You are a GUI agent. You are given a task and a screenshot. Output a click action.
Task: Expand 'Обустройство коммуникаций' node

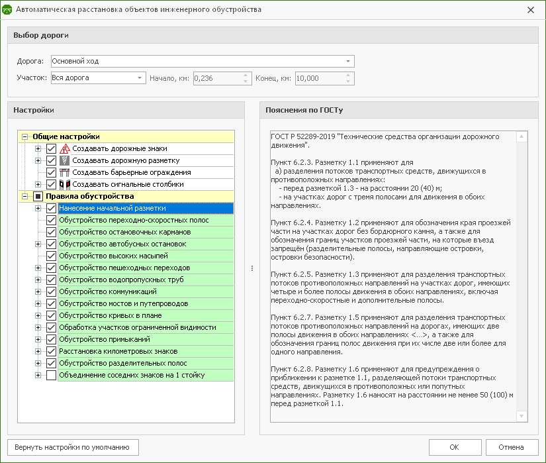[38, 291]
